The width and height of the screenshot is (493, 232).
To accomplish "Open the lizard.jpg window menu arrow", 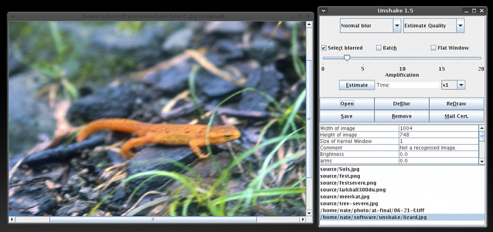I will click(x=12, y=17).
